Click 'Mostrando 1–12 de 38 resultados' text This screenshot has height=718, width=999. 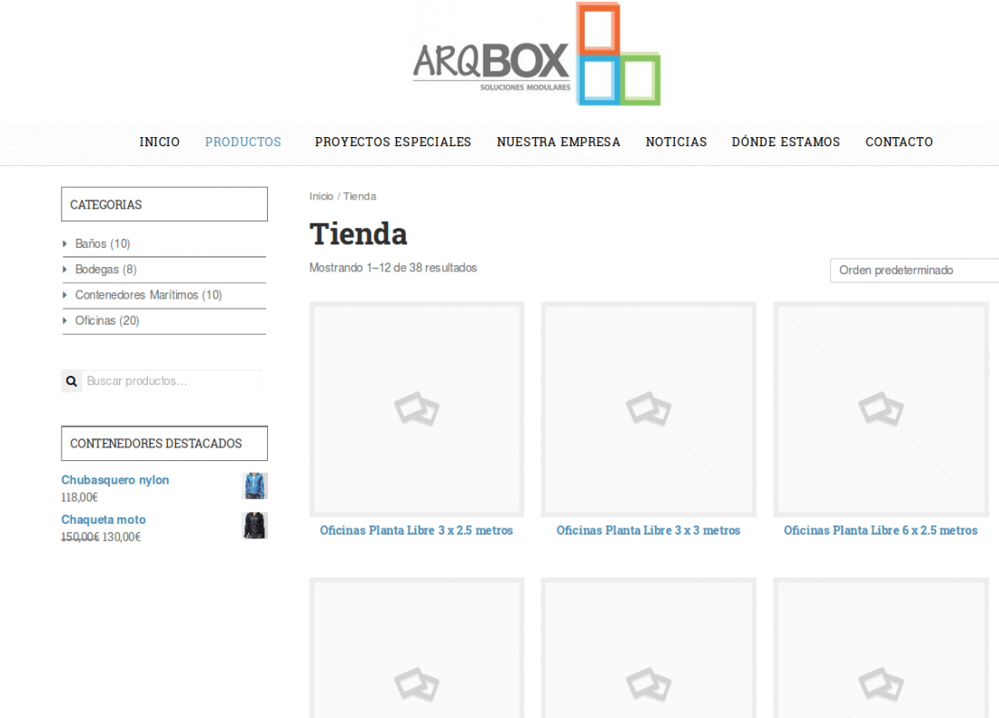(x=393, y=268)
